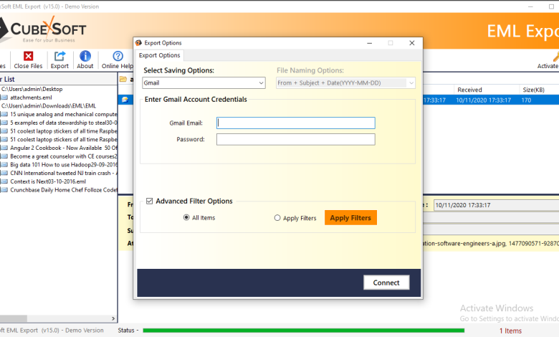
Task: Click email icon for Become a great counselor file
Action: [x=4, y=156]
